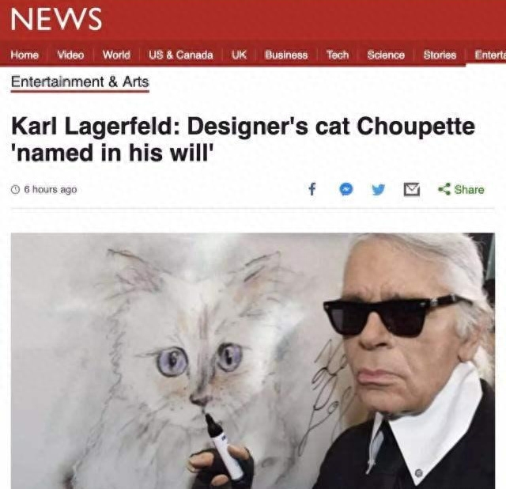Viewport: 506px width, 489px height.
Task: Click the Karl Lagerfeld Choupette headline
Action: 243,139
